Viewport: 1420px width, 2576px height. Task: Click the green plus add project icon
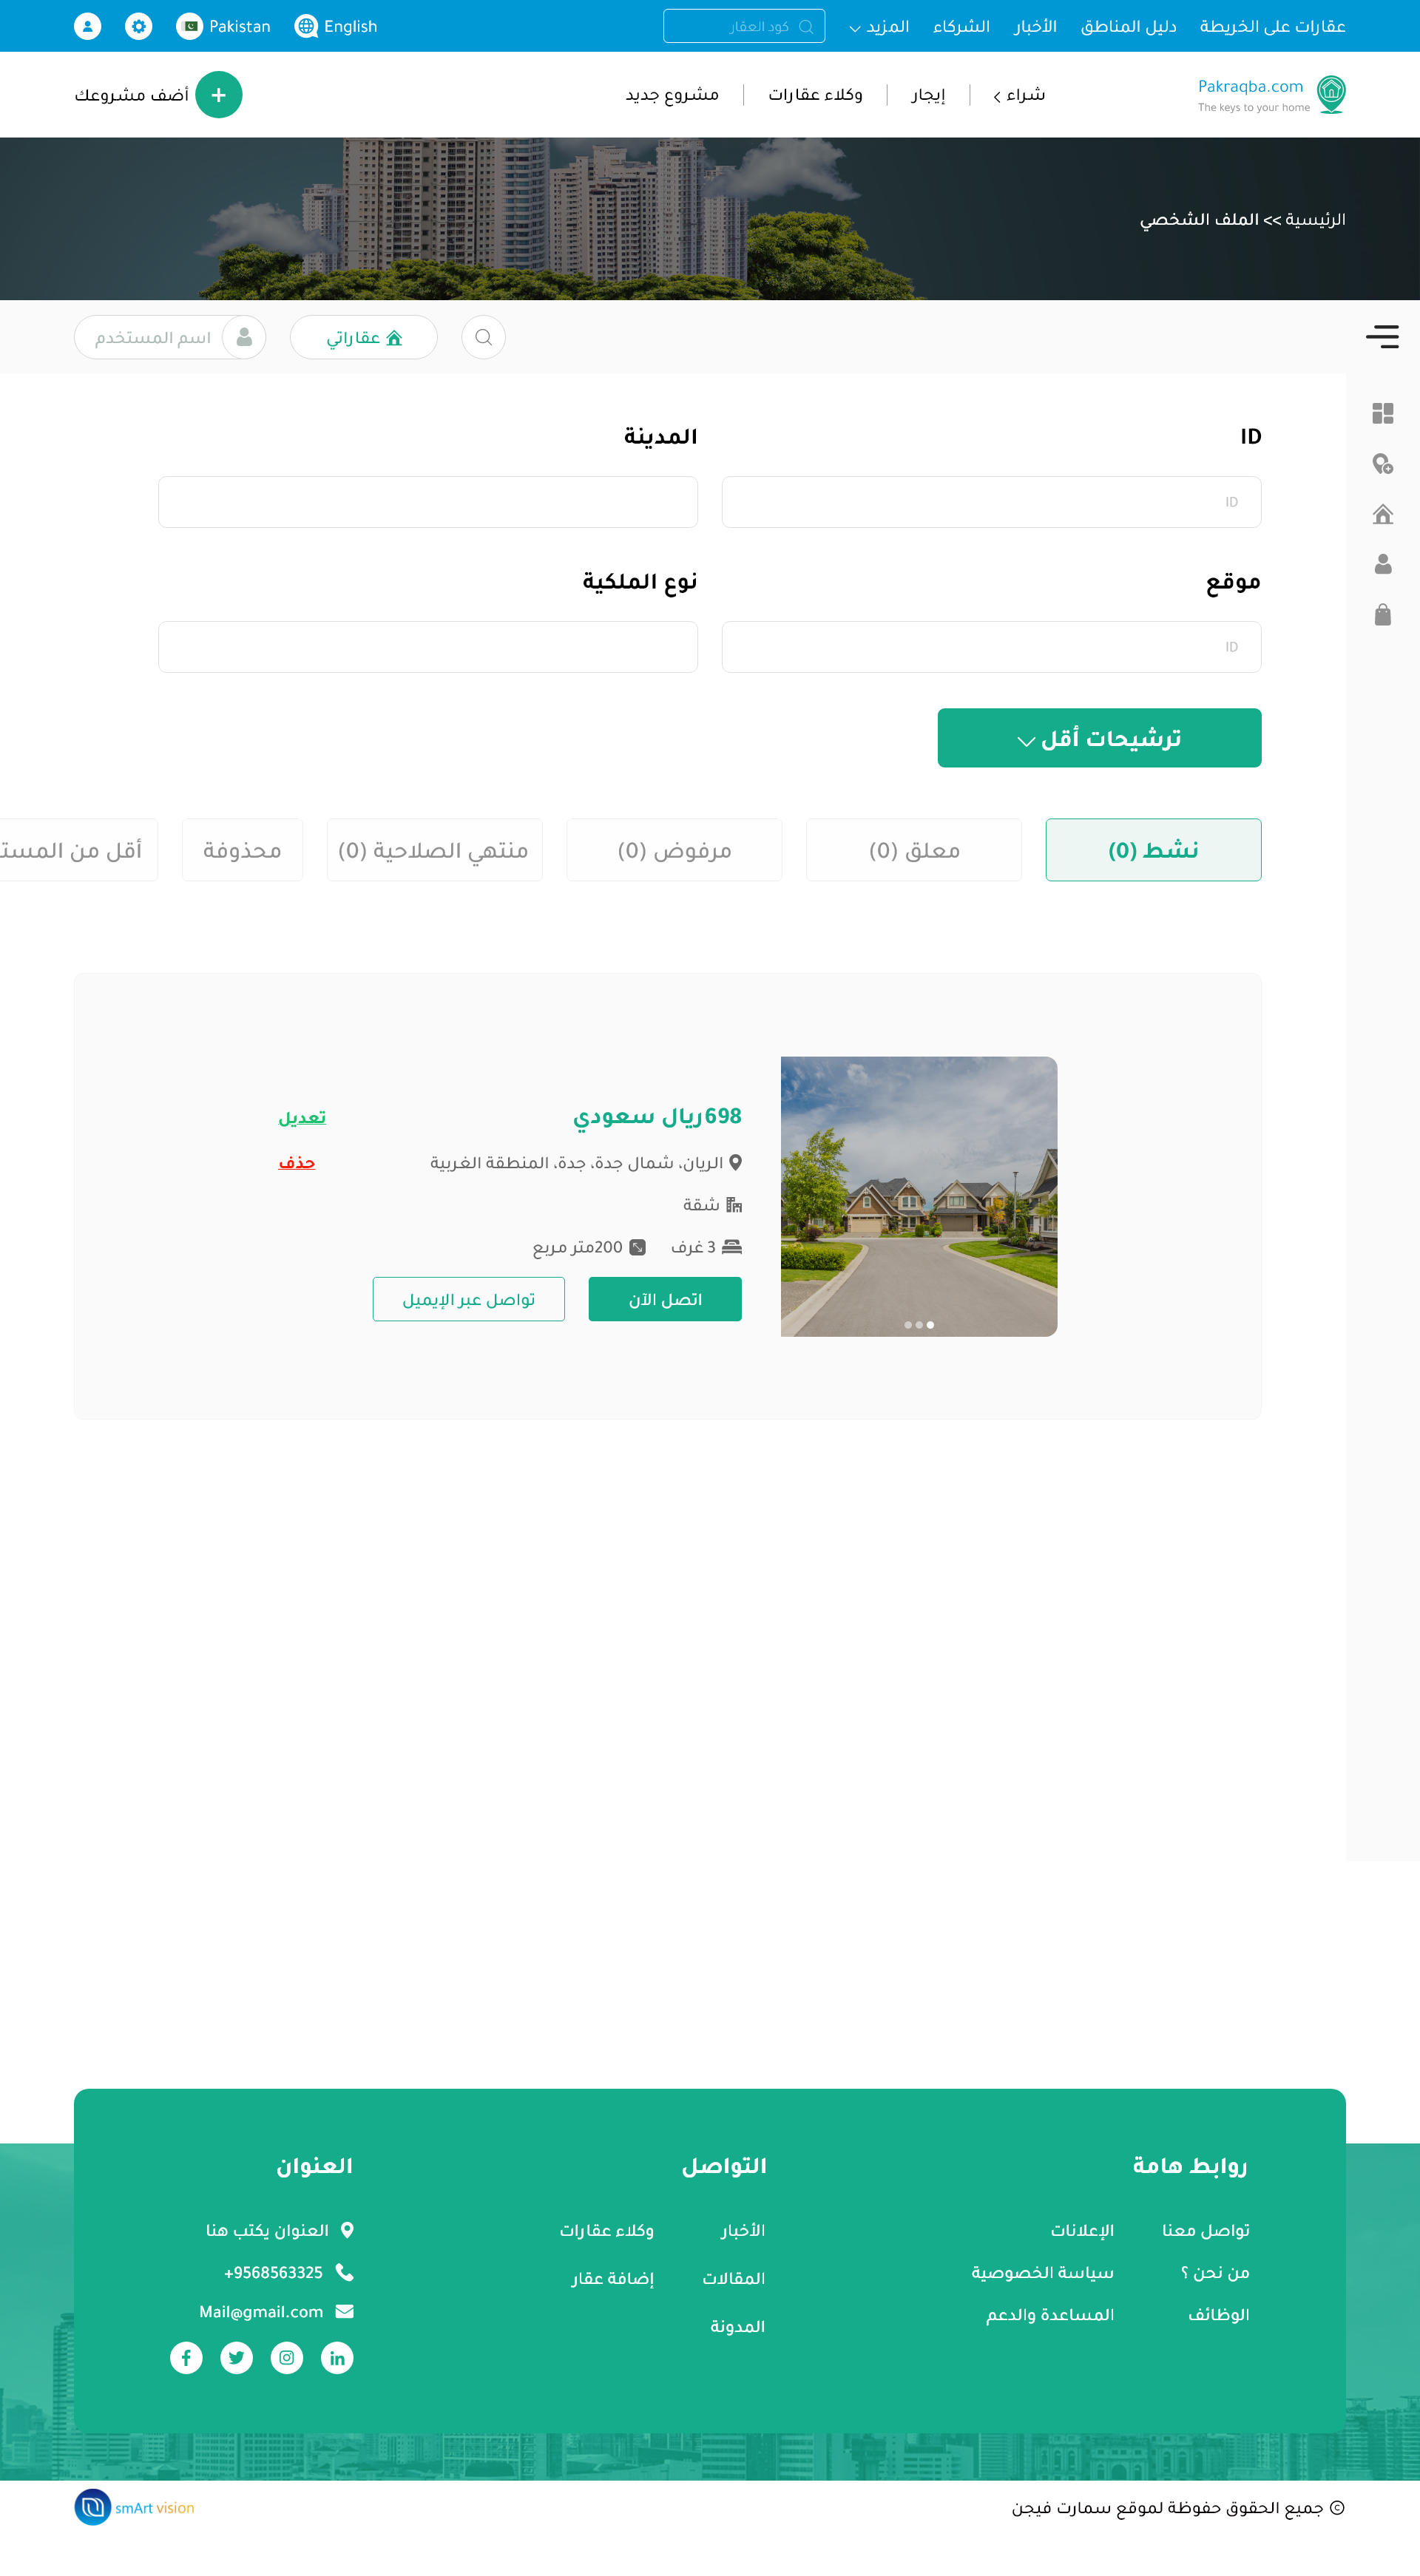point(219,95)
